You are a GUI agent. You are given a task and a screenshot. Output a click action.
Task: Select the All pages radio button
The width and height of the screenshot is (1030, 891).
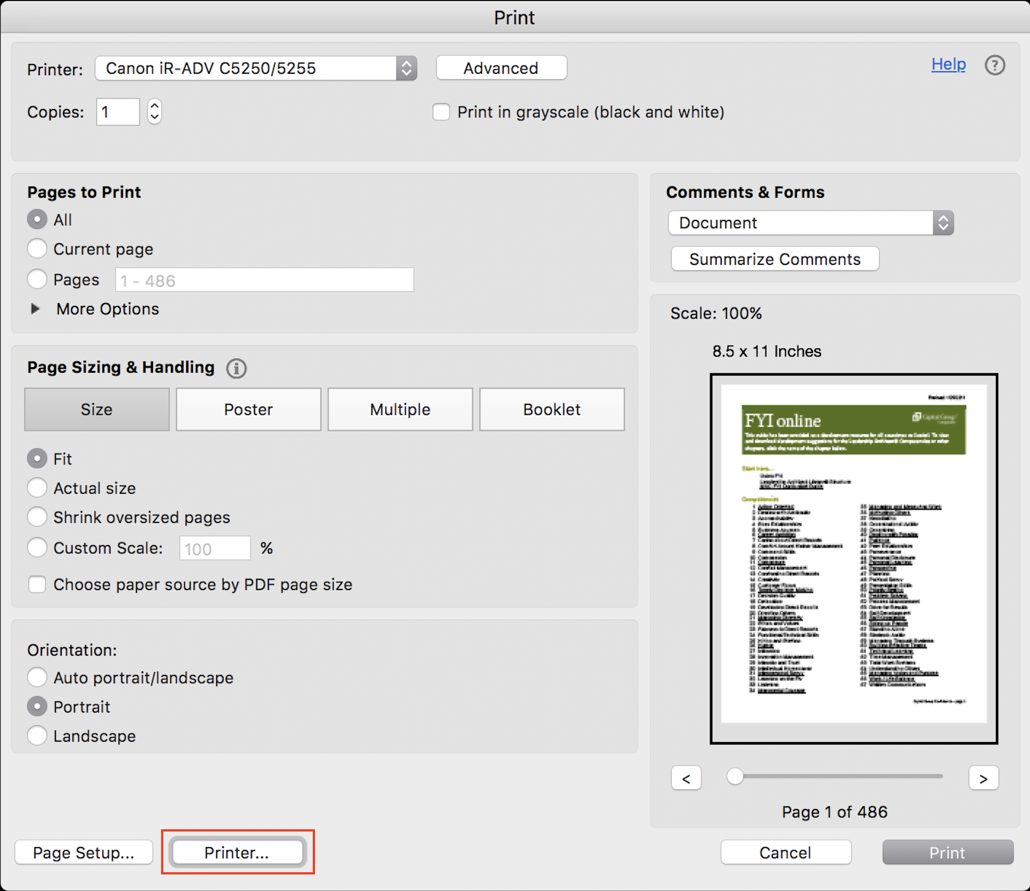37,219
